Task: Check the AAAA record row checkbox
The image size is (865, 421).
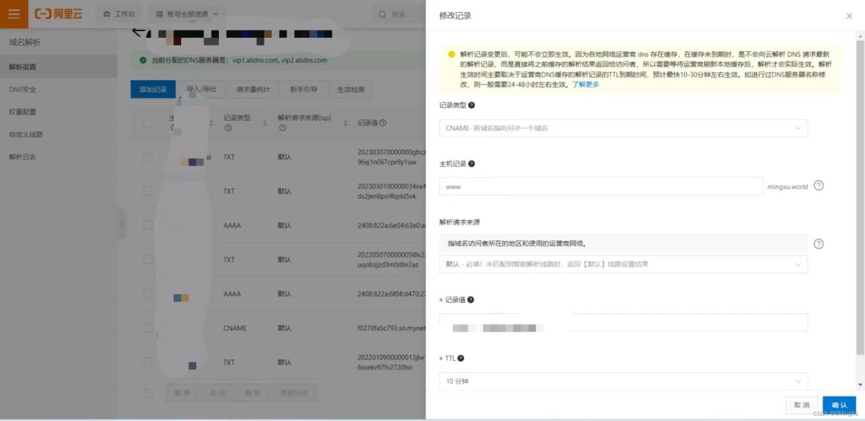Action: (147, 225)
